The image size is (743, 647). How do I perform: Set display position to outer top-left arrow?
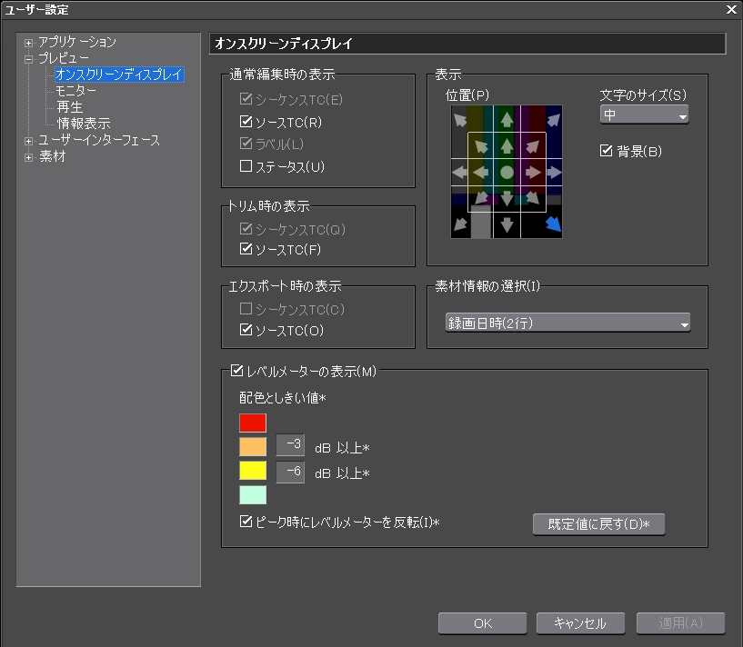coord(460,119)
